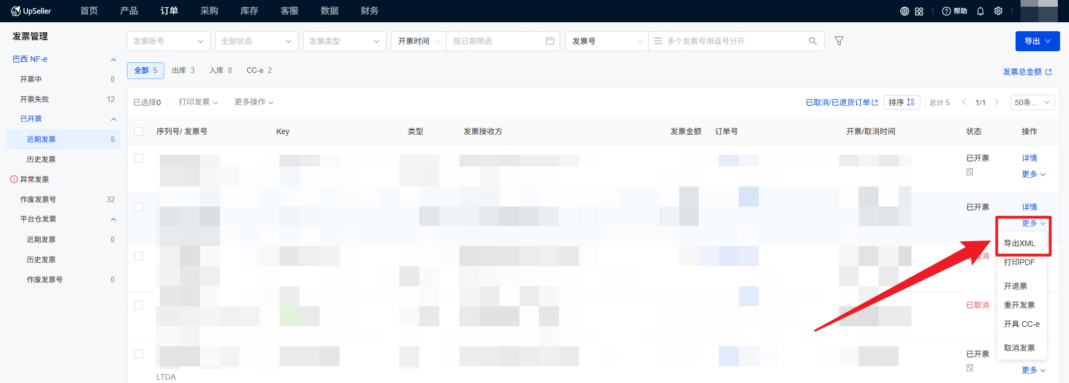The height and width of the screenshot is (383, 1069).
Task: Select the second invoice row checkbox
Action: coord(139,207)
